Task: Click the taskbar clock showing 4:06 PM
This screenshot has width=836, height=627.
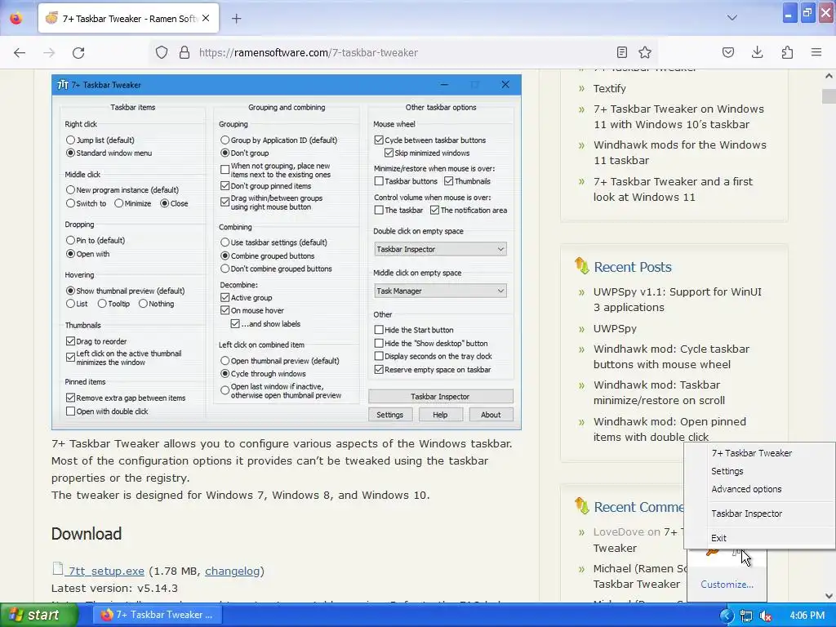Action: coord(807,616)
